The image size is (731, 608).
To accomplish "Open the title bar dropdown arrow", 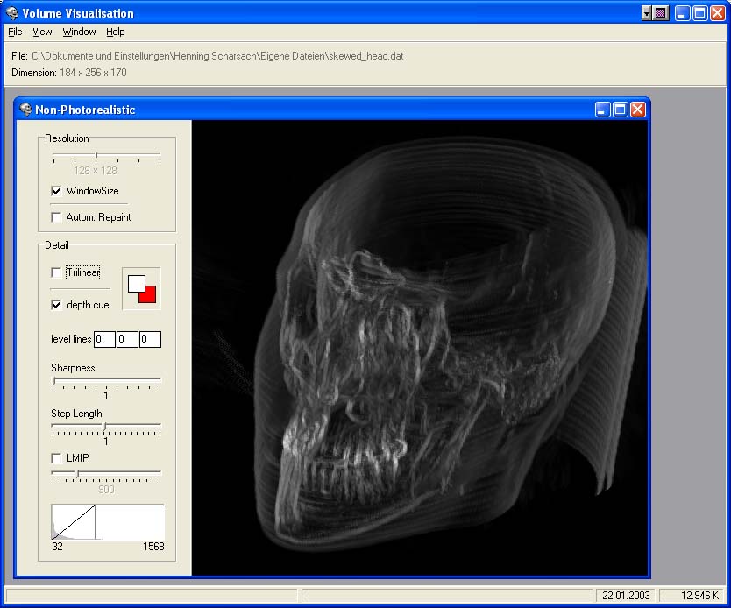I will [647, 13].
